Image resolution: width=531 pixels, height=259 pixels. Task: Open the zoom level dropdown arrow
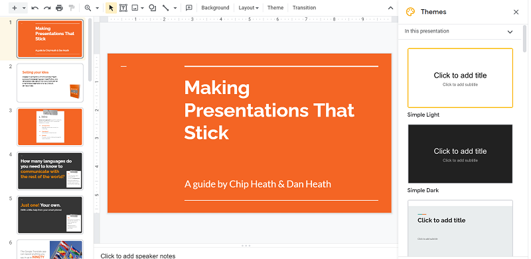click(x=97, y=8)
